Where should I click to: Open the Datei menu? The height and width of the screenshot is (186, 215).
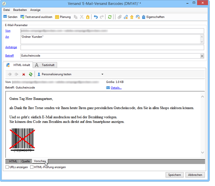click(x=7, y=10)
